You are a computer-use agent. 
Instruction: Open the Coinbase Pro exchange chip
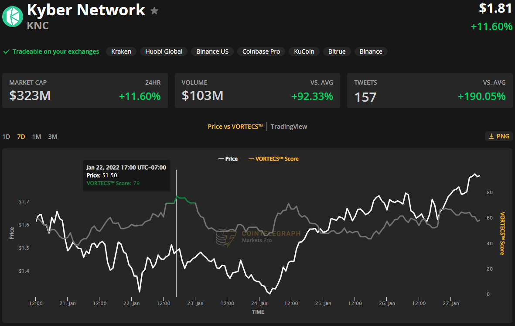point(261,51)
